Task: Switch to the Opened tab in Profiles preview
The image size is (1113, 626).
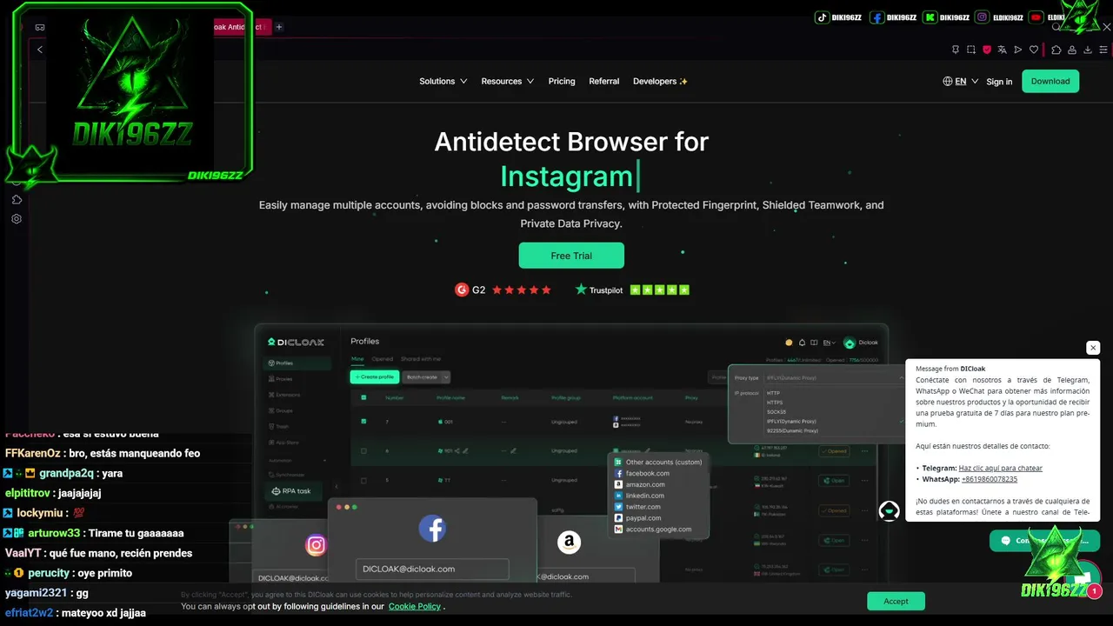Action: click(x=383, y=359)
